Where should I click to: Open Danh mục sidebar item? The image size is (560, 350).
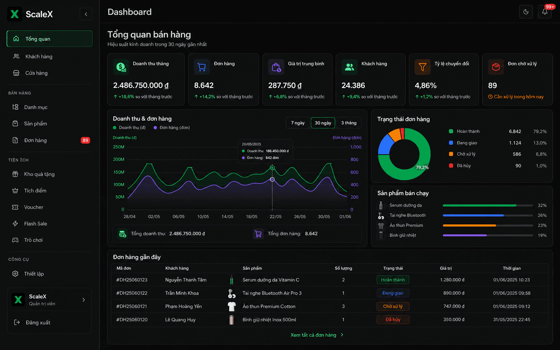point(49,107)
